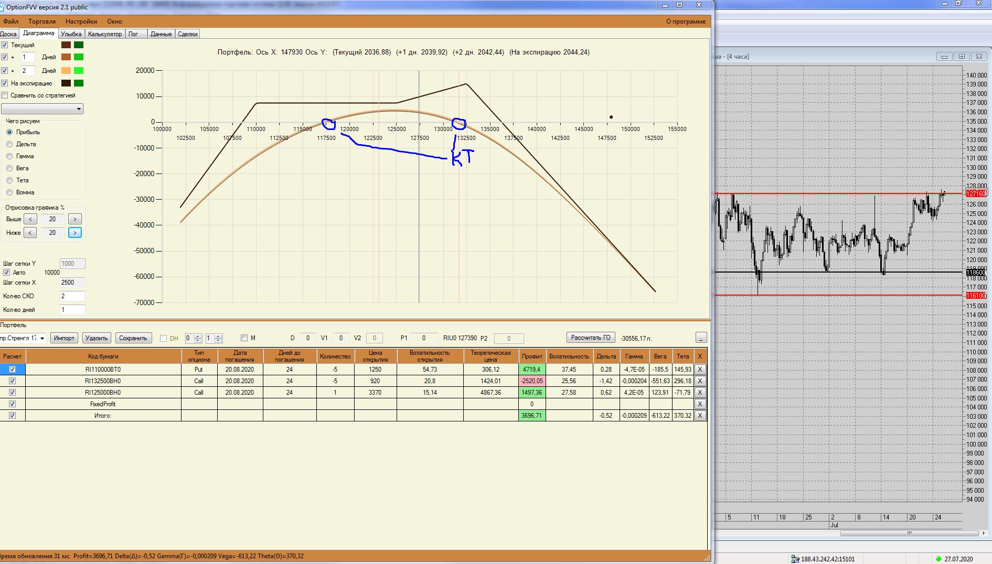Image resolution: width=992 pixels, height=564 pixels.
Task: Click the Шаг сетки X input field
Action: (72, 283)
